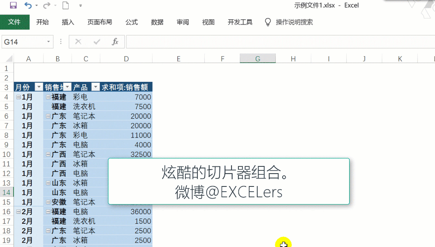Switch to the 插入 ribbon tab
Screen dimensions: 435x247
pyautogui.click(x=68, y=22)
